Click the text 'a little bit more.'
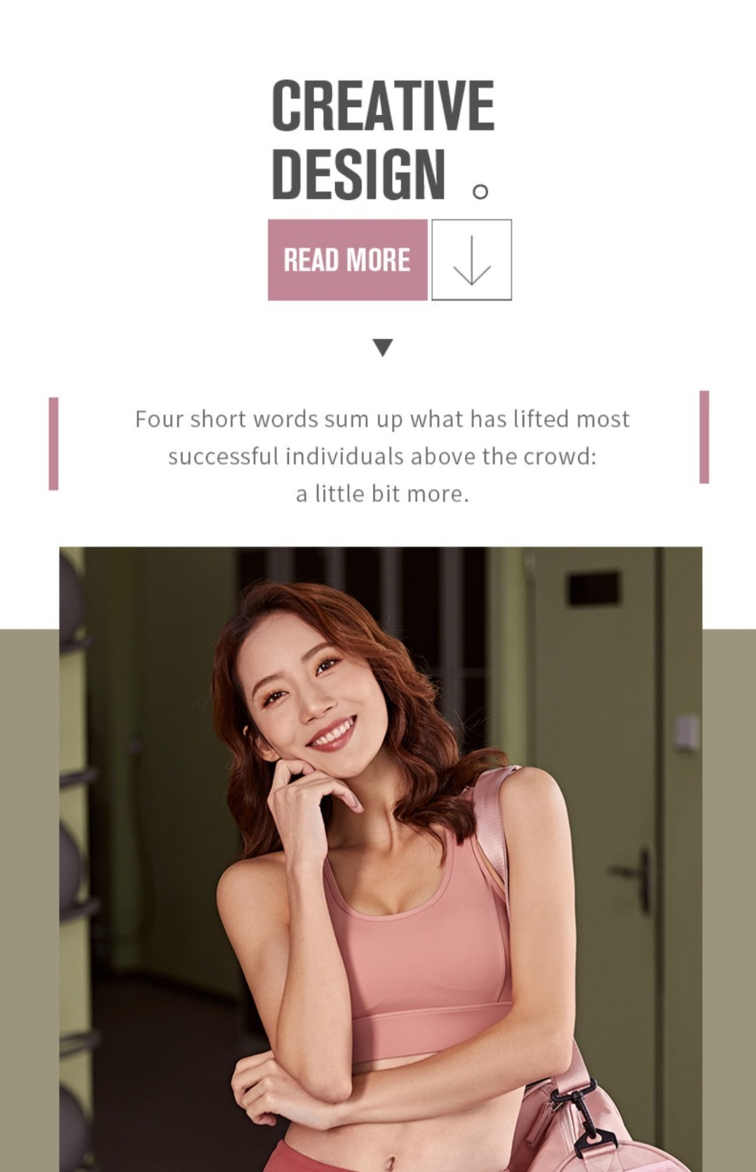This screenshot has height=1172, width=756. tap(383, 495)
